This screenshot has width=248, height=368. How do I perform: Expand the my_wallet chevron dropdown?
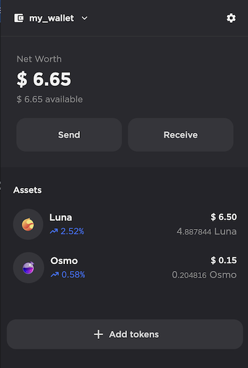click(x=84, y=18)
